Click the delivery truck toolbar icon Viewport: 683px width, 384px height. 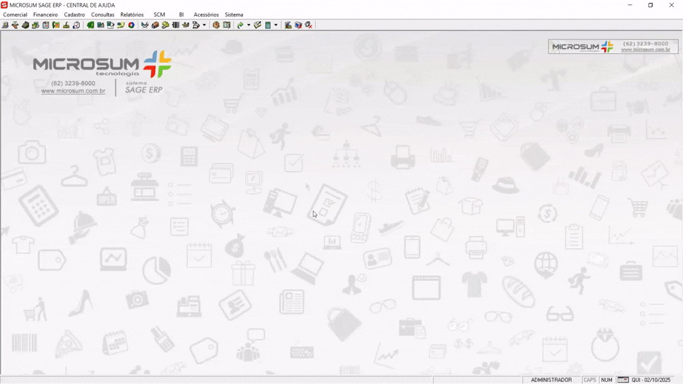155,25
